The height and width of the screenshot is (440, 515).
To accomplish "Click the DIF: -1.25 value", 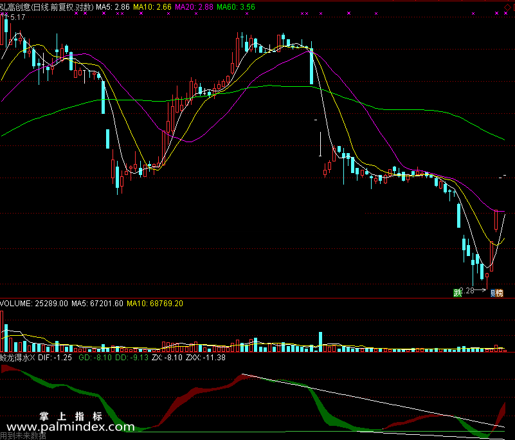I will pyautogui.click(x=55, y=358).
